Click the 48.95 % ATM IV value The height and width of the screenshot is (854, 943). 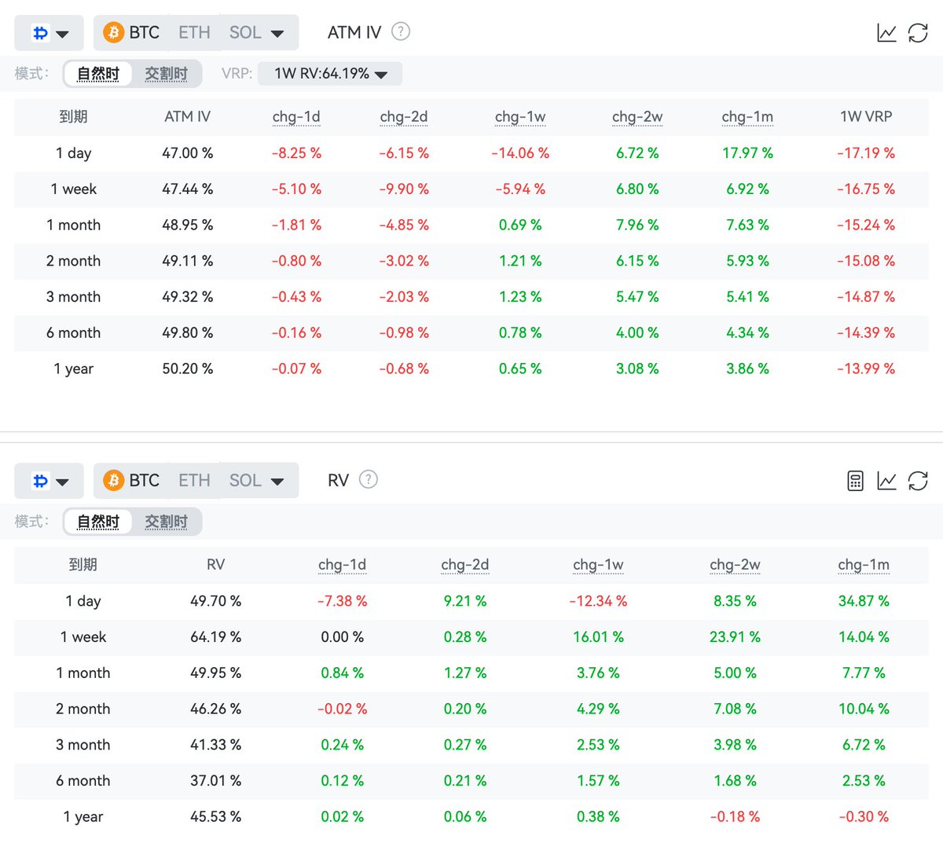click(x=188, y=225)
